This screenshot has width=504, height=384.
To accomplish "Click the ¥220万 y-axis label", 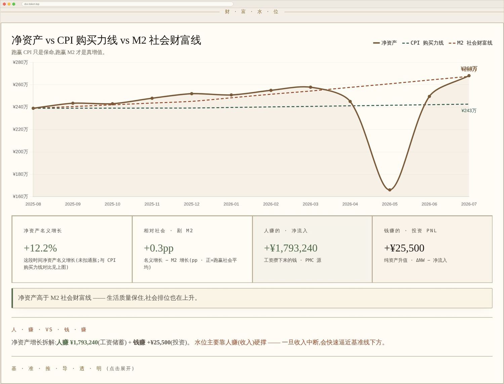I will coord(20,129).
